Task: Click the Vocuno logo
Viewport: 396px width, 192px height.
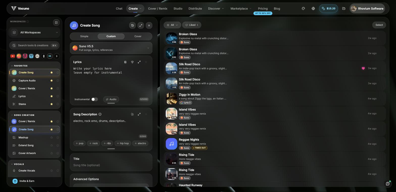Action: (x=20, y=8)
